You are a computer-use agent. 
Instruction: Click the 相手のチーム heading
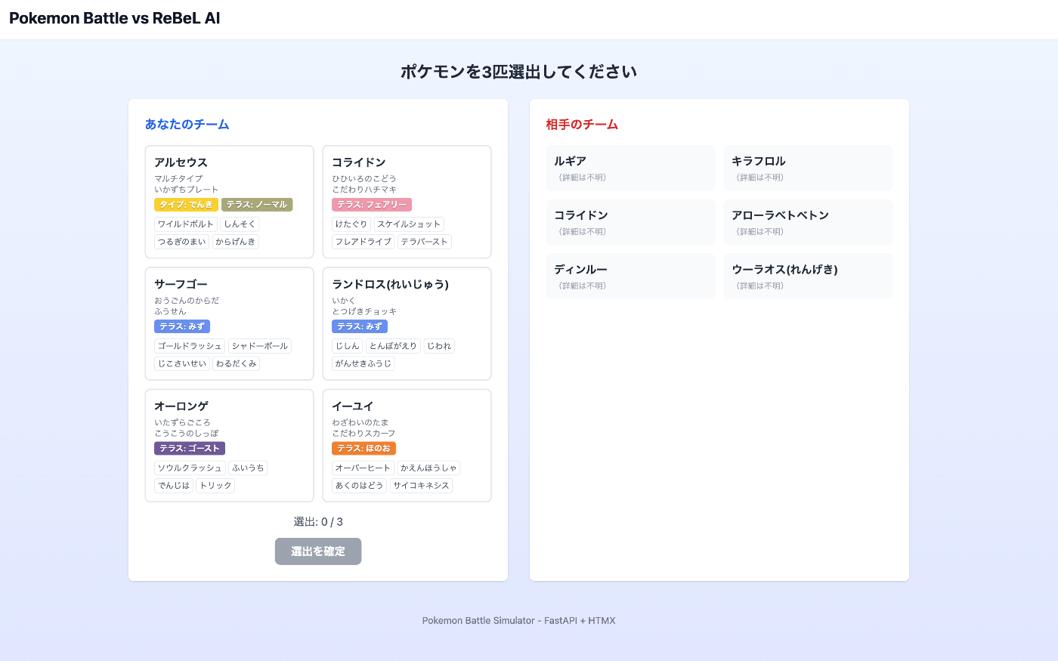pos(582,125)
